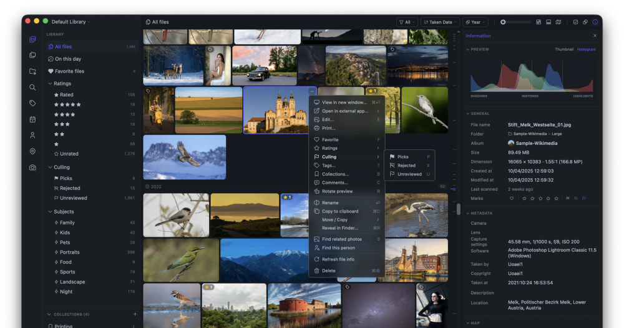Screen dimensions: 624x328
Task: Switch to the map view icon in the toolbar
Action: pyautogui.click(x=558, y=22)
